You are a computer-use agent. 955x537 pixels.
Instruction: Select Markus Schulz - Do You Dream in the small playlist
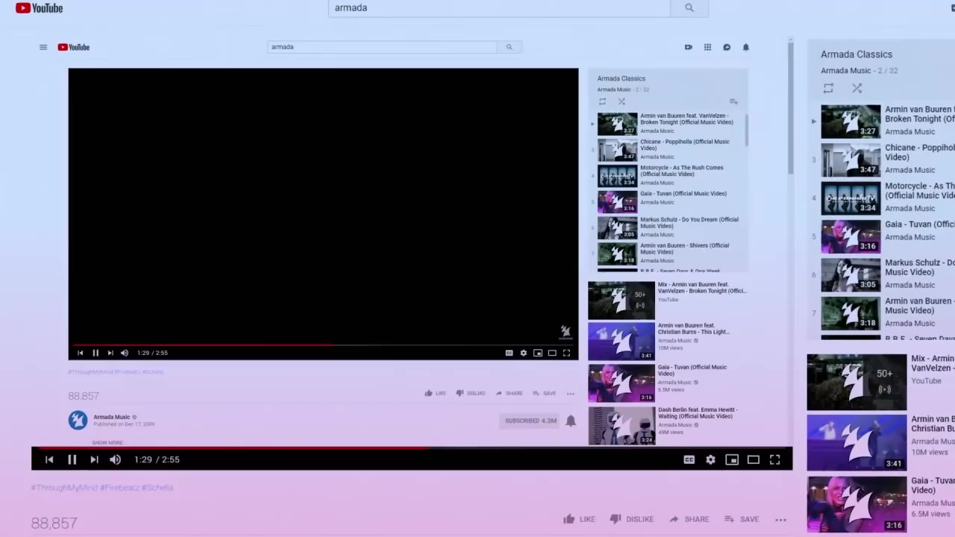click(668, 227)
